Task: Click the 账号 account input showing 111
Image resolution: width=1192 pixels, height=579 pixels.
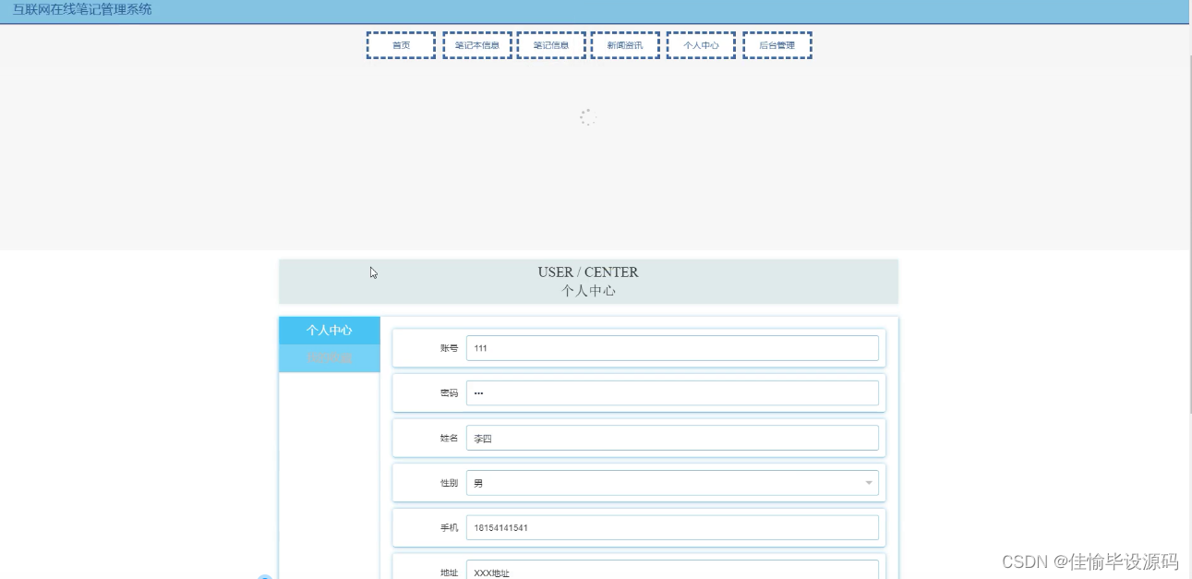Action: [x=672, y=348]
